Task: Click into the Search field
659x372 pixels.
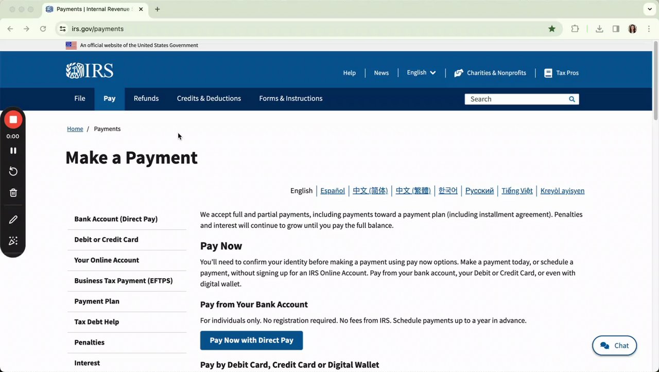Action: [x=516, y=99]
